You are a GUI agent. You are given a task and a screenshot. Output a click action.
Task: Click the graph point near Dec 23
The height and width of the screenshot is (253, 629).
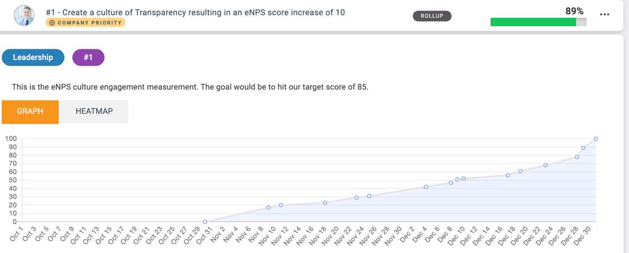tap(546, 165)
